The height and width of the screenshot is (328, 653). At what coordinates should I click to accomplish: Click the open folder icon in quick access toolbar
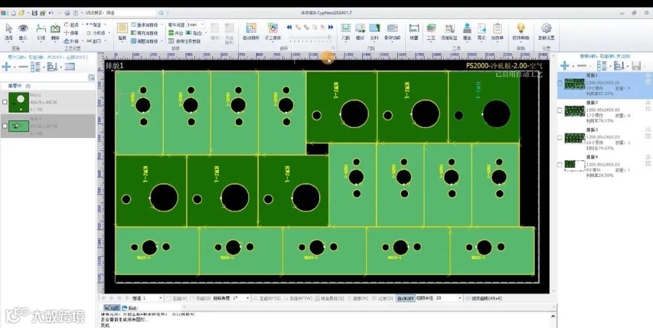coord(21,13)
